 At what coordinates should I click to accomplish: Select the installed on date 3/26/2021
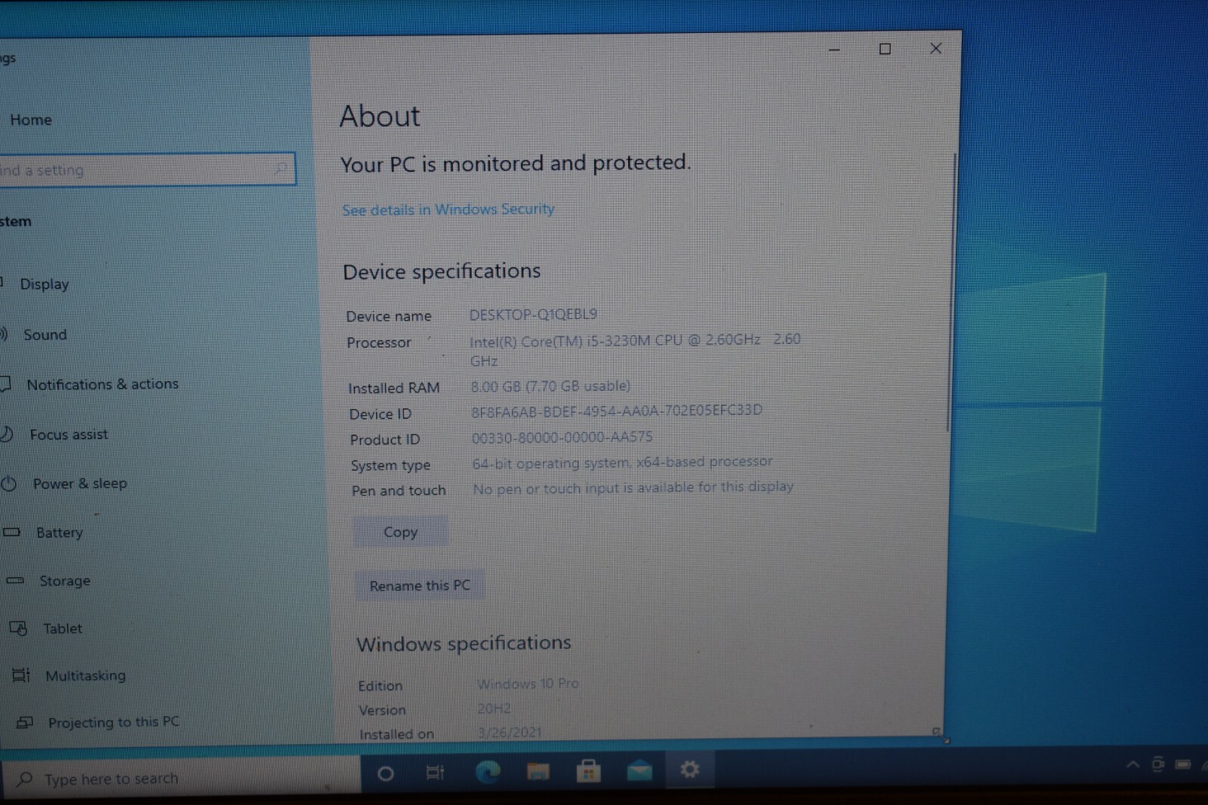tap(510, 732)
